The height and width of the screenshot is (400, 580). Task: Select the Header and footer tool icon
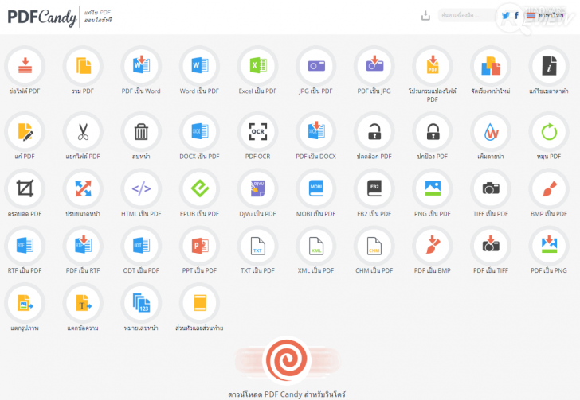(x=200, y=303)
